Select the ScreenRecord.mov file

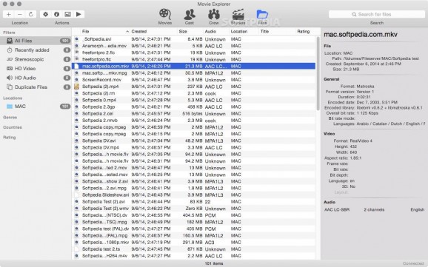pos(193,80)
